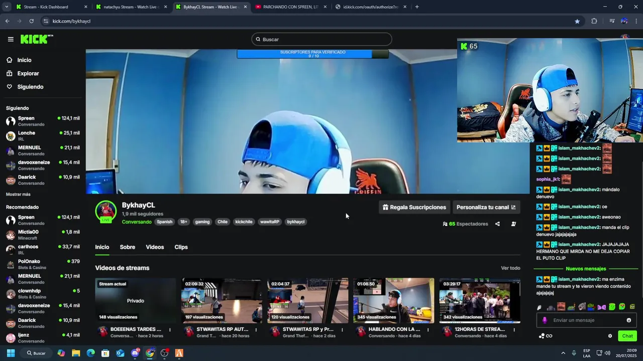This screenshot has width=643, height=361.
Task: Open the 03:29:17 video thumbnail
Action: pyautogui.click(x=480, y=300)
